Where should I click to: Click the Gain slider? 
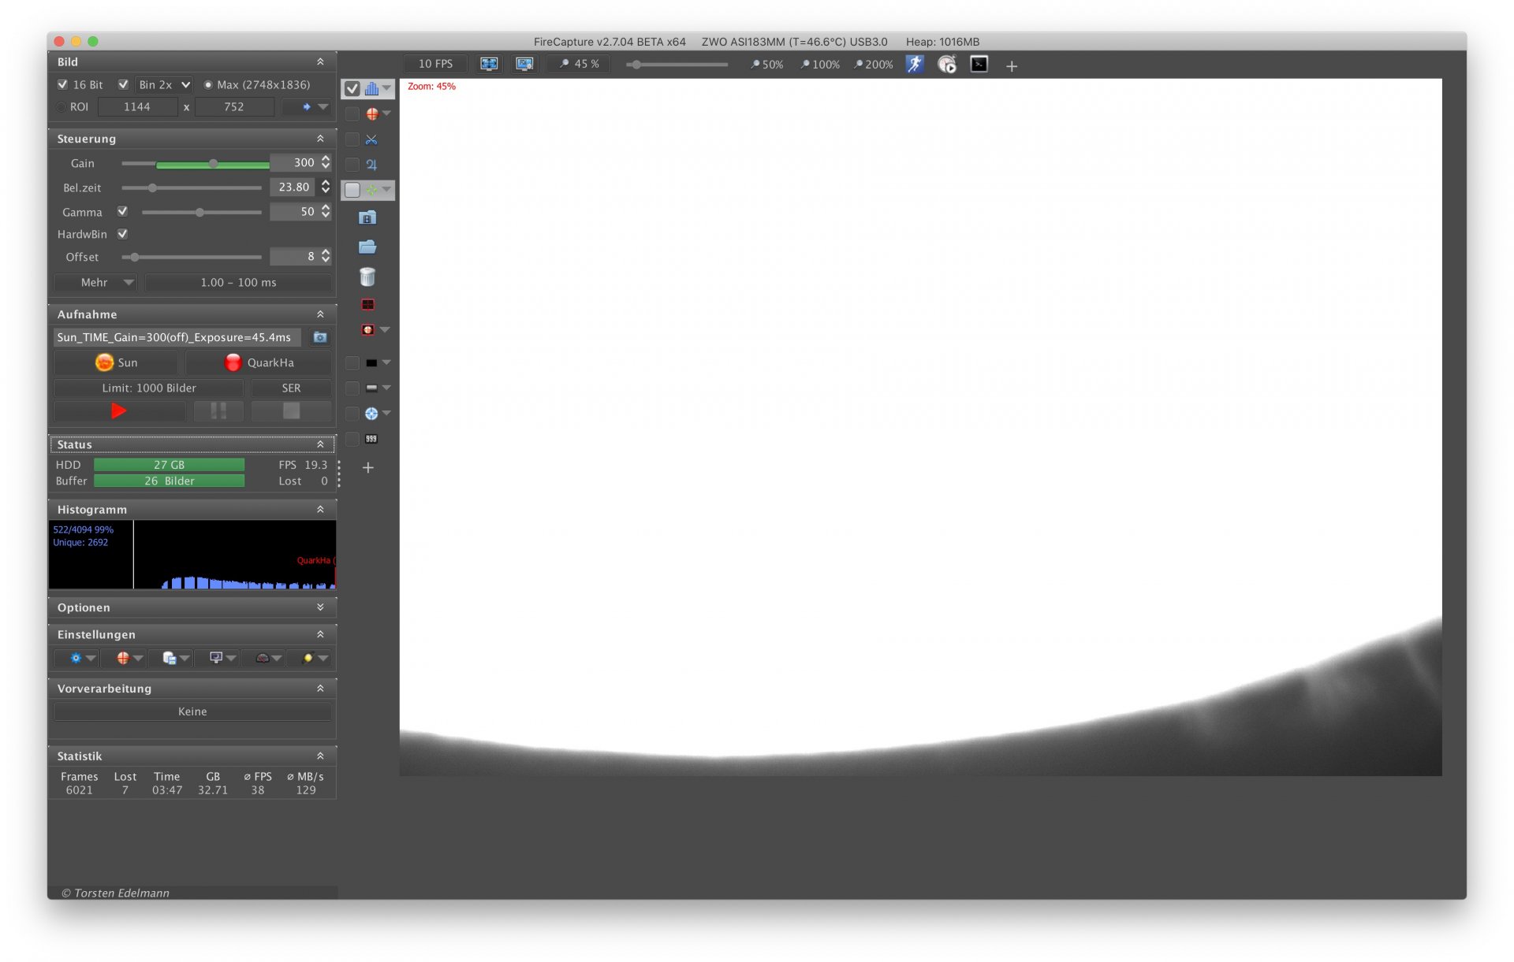[x=196, y=164]
